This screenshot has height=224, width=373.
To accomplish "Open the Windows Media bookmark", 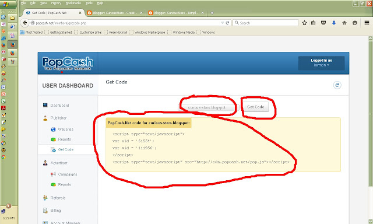I will point(181,32).
